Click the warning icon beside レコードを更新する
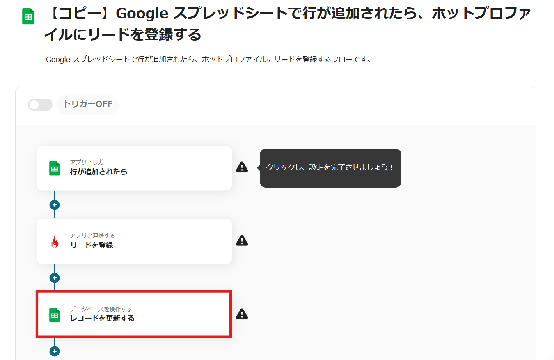Viewport: 554px width, 360px height. pyautogui.click(x=242, y=314)
